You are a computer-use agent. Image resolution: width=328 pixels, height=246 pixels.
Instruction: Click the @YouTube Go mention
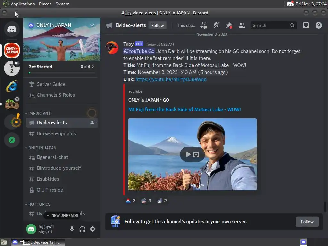point(139,51)
